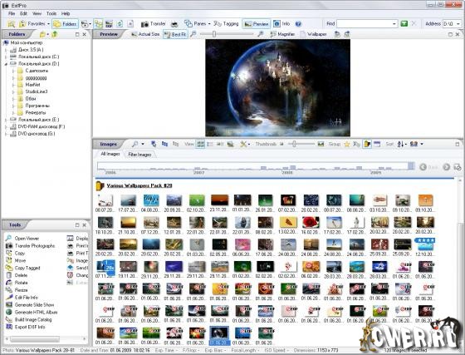
Task: Expand the Локальный диск (C:) tree node
Action: (x=6, y=57)
